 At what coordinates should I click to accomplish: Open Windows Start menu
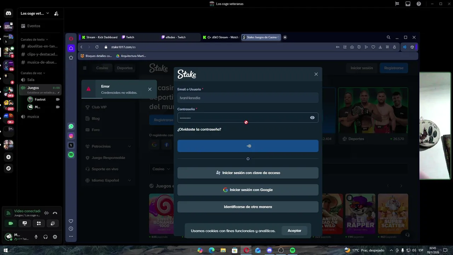point(5,250)
